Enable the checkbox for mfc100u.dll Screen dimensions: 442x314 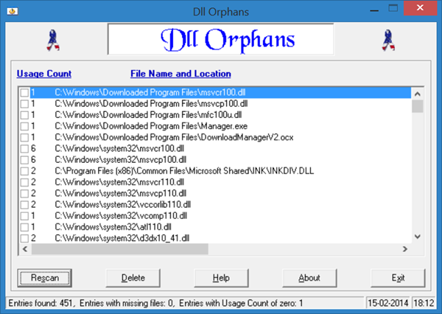24,115
